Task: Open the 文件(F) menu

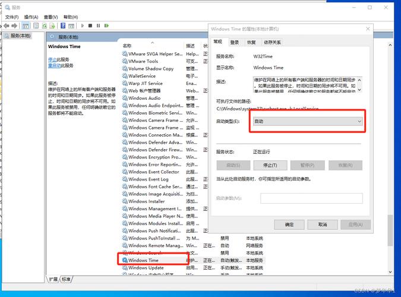Action: pos(12,17)
